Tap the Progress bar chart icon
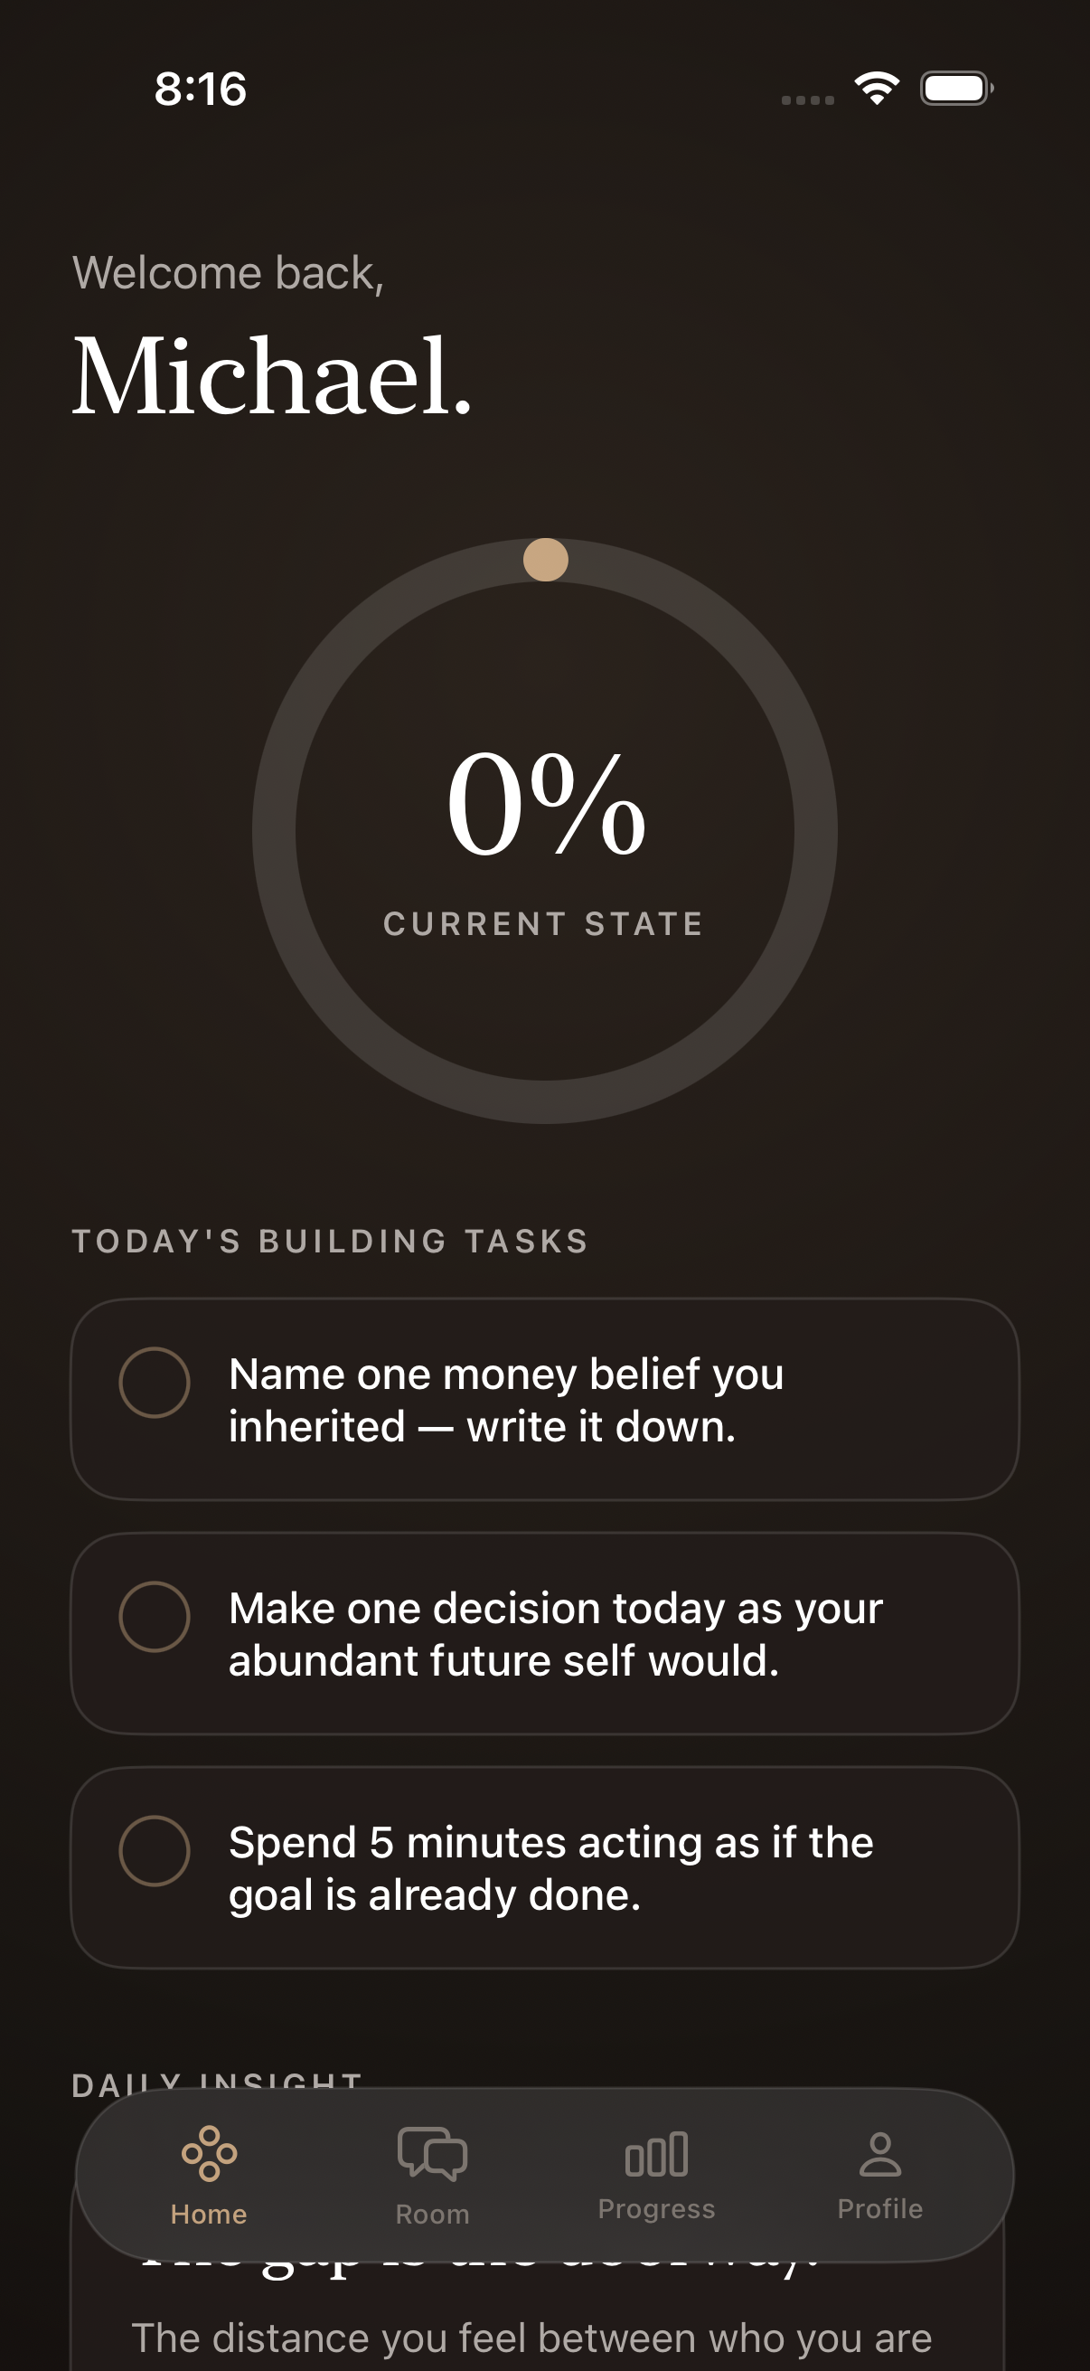This screenshot has height=2371, width=1090. point(656,2155)
